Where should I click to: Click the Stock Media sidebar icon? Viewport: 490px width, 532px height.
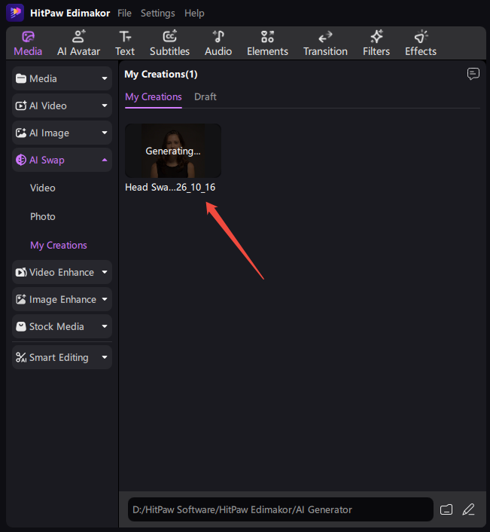click(x=21, y=326)
